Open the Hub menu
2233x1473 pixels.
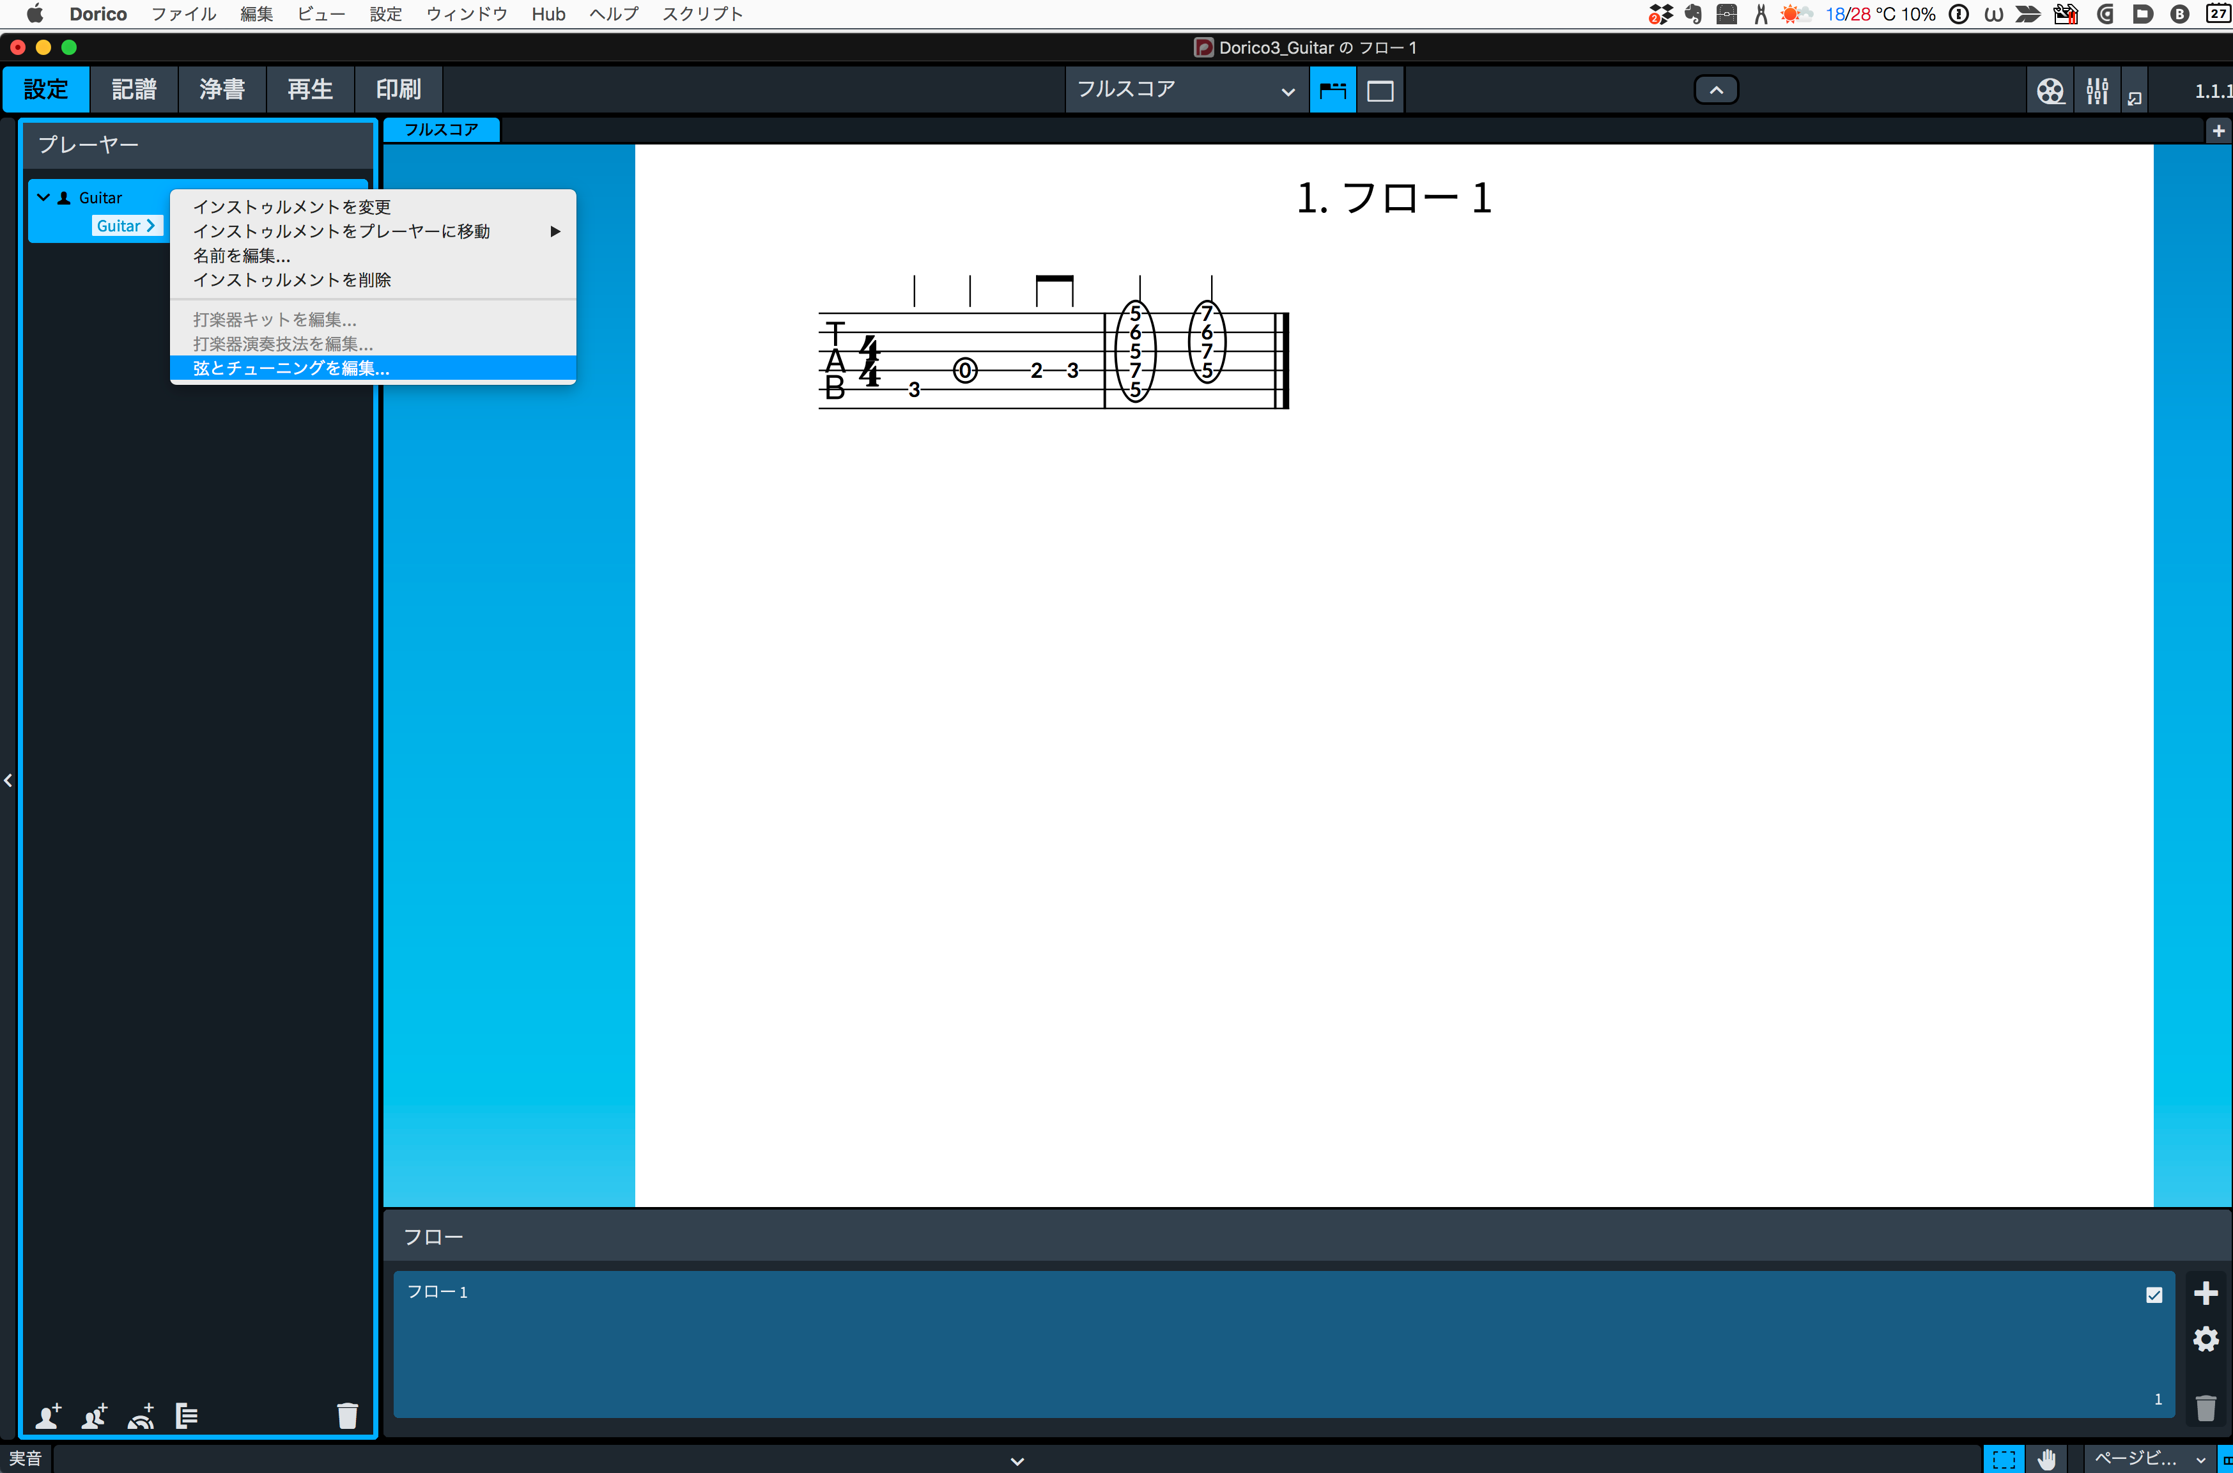coord(548,14)
